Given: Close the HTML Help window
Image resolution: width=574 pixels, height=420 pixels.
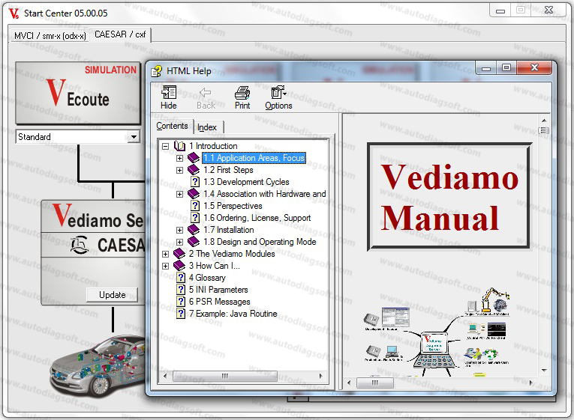Looking at the screenshot, I should point(534,67).
